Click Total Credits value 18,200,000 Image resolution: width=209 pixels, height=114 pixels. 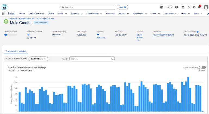tap(81, 35)
